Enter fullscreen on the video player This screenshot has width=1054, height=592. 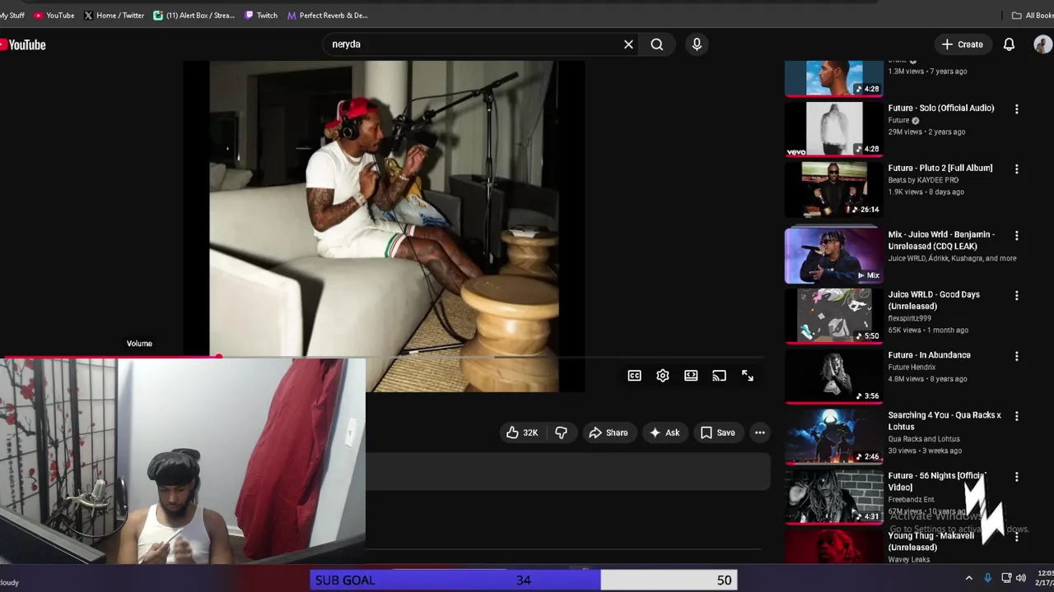pyautogui.click(x=748, y=376)
